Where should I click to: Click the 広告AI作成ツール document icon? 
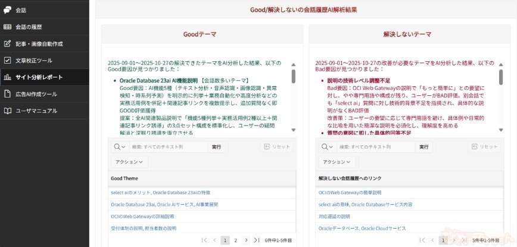pyautogui.click(x=7, y=93)
